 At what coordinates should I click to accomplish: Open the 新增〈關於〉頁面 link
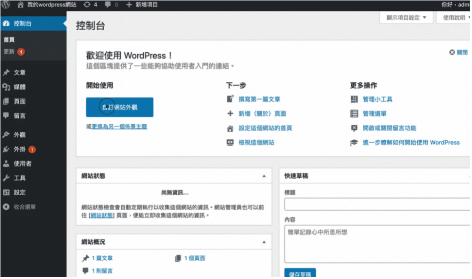[263, 114]
